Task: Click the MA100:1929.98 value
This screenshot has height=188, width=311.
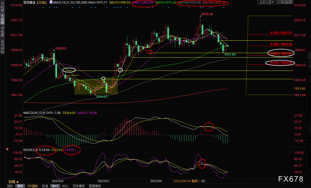Action: click(x=189, y=2)
